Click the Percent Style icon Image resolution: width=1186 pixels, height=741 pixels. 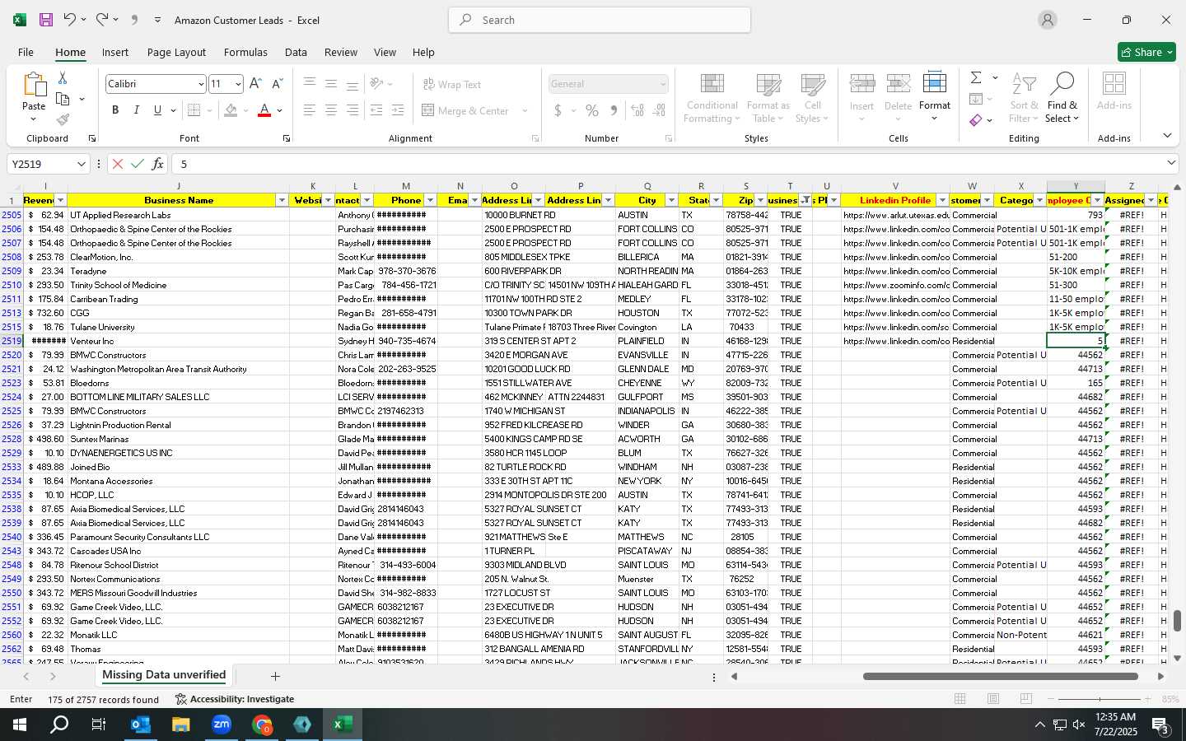592,110
